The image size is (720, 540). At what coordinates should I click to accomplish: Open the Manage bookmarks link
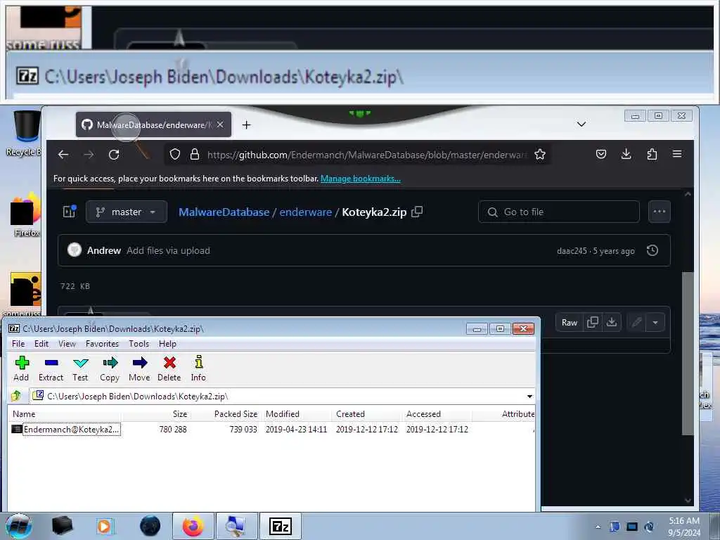click(x=361, y=179)
